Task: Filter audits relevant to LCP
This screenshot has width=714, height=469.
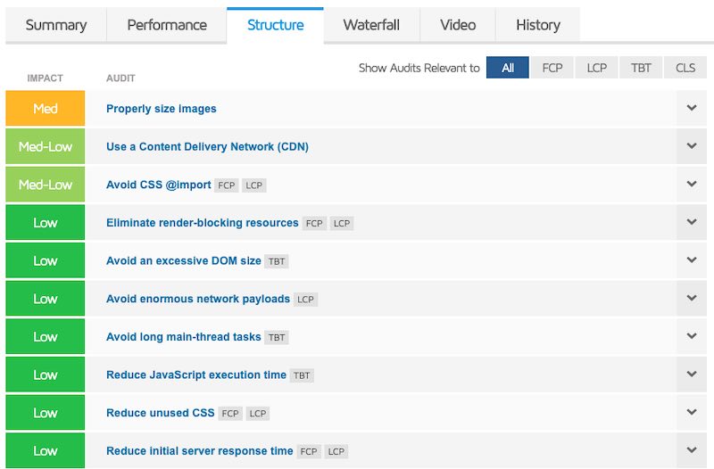Action: point(596,68)
